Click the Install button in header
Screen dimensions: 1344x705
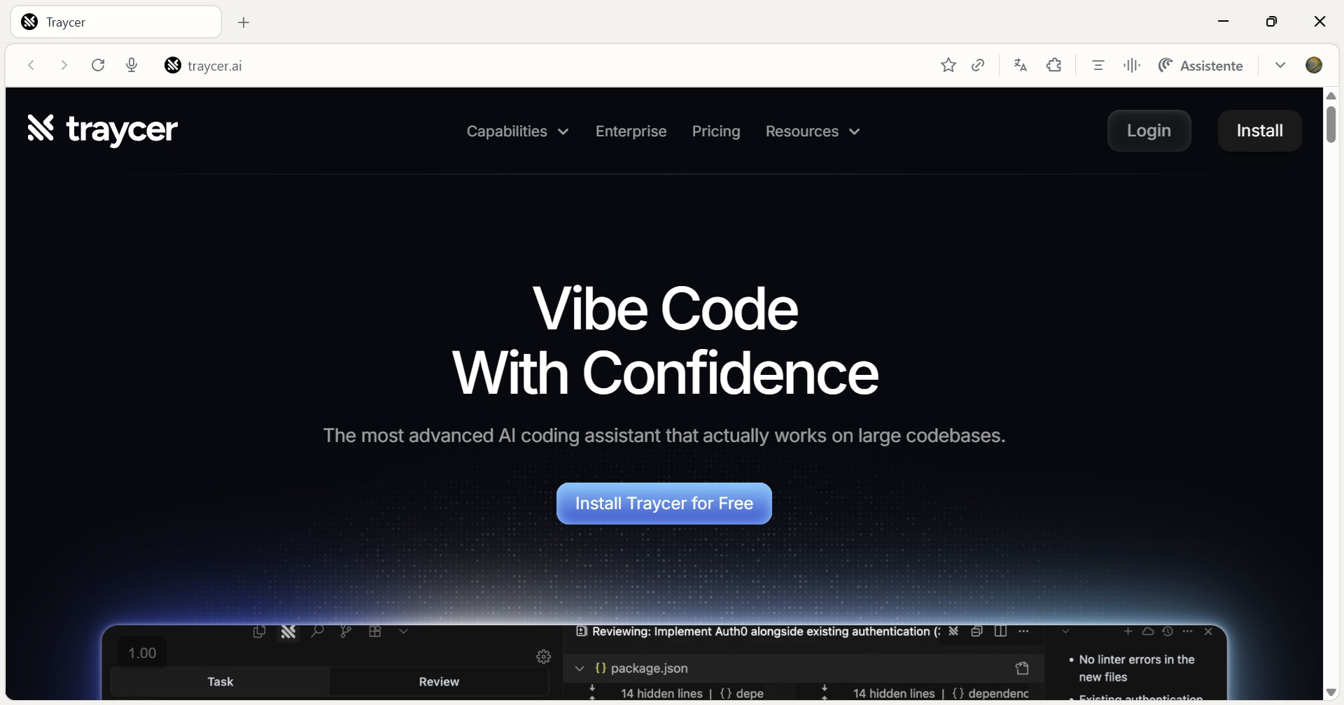coord(1259,131)
